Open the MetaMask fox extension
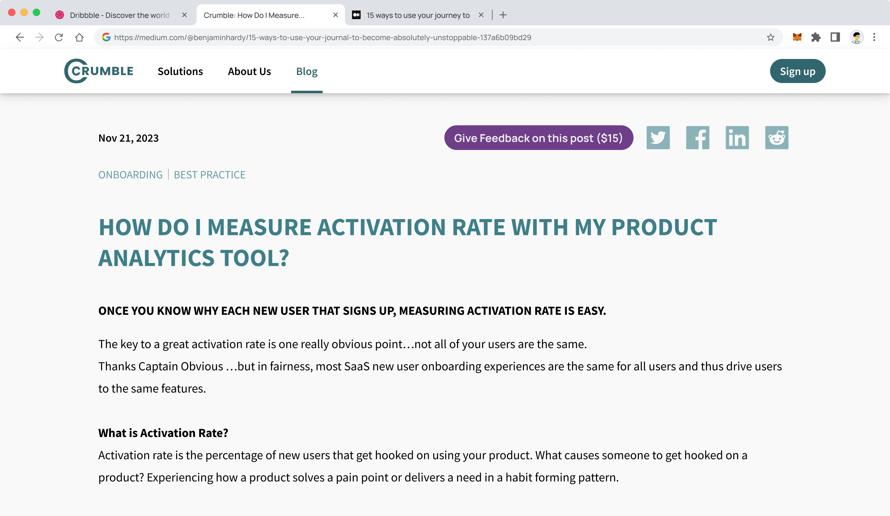This screenshot has width=890, height=516. pyautogui.click(x=797, y=37)
